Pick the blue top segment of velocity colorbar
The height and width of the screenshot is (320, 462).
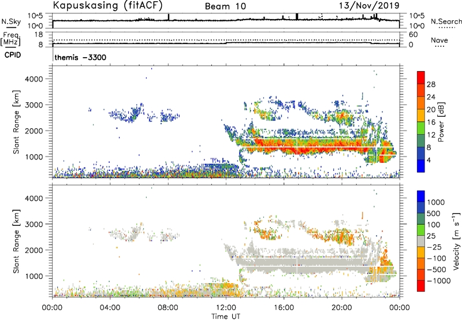click(421, 196)
